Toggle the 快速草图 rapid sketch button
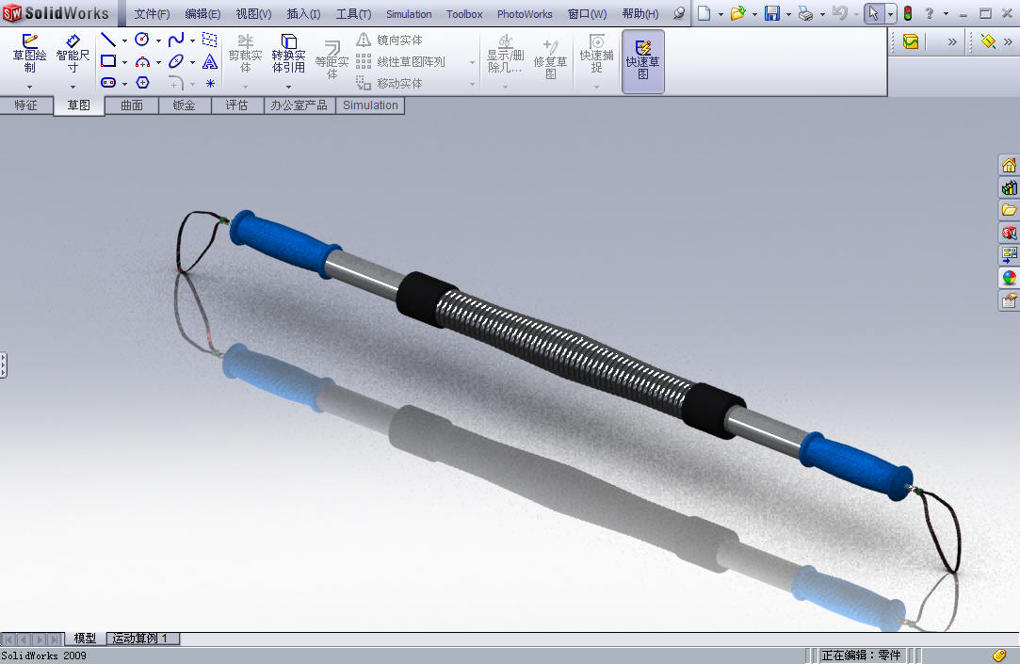1020x664 pixels. coord(642,61)
